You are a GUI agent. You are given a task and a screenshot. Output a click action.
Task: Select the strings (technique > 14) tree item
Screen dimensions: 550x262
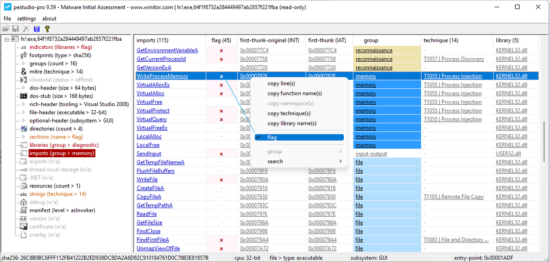point(58,194)
